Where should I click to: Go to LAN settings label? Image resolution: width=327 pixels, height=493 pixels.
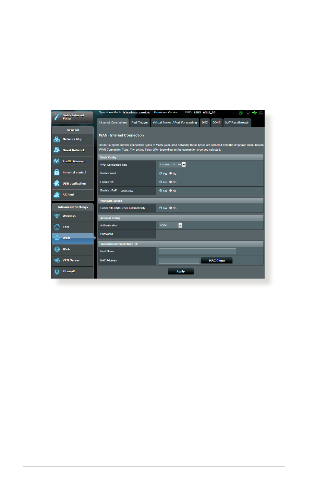(x=66, y=227)
